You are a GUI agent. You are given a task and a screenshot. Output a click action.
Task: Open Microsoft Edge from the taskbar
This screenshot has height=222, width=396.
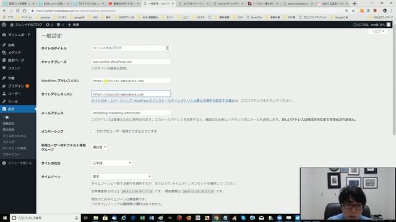(x=133, y=218)
